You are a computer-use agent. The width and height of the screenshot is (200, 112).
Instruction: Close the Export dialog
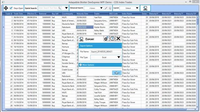[x=118, y=39]
